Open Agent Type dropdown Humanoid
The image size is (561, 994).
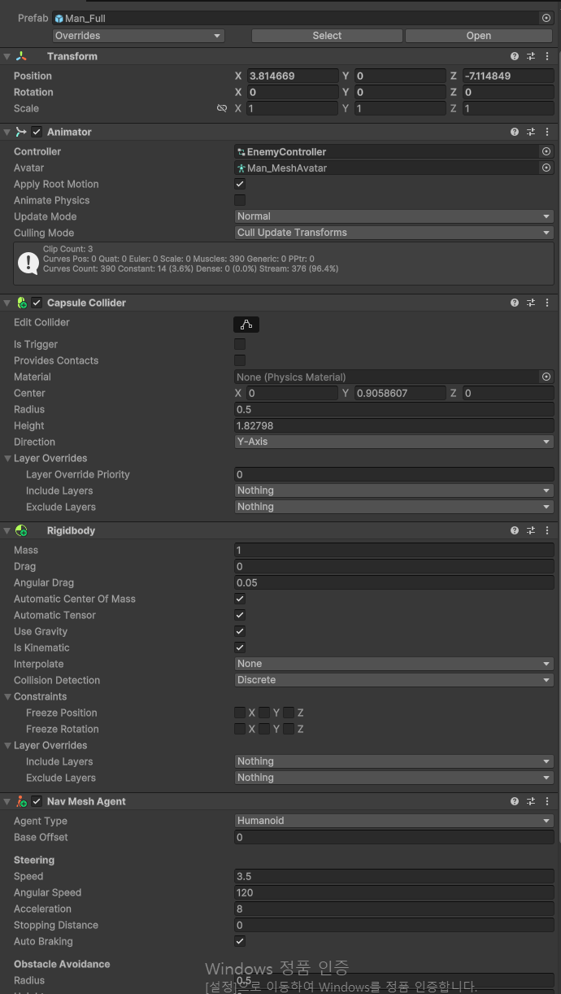click(394, 821)
